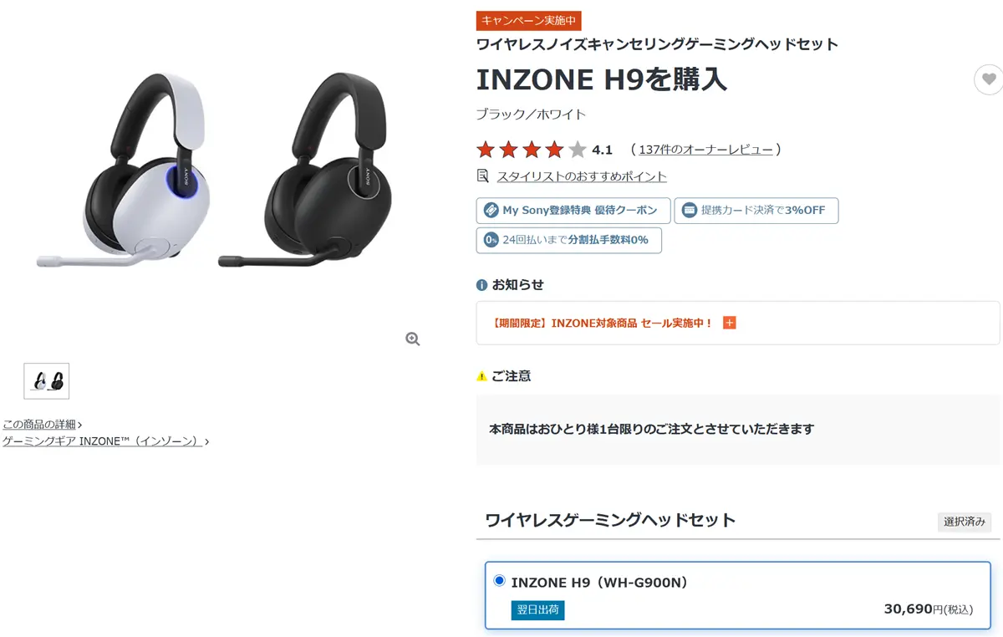The width and height of the screenshot is (1003, 637).
Task: Click the 24回払いまで分割払手数料0% badge
Action: [569, 240]
